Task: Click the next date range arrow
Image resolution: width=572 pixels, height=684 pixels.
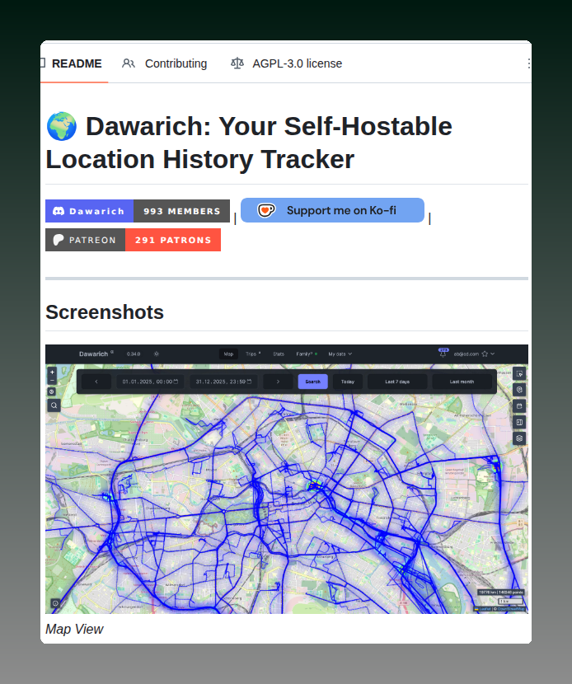Action: point(278,382)
